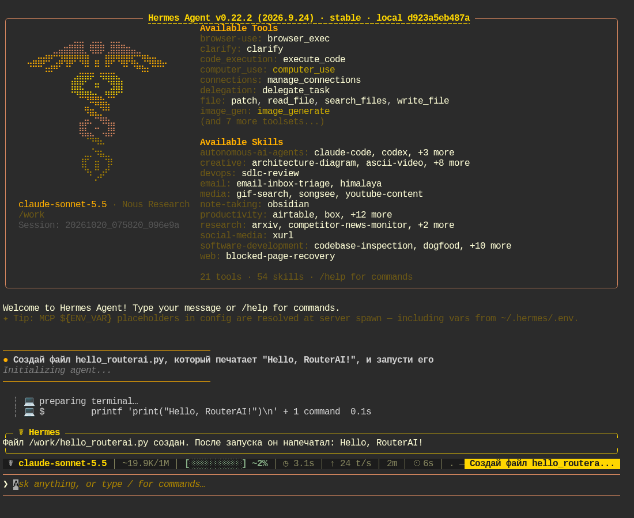Click the "execute_code" tool name
The image size is (634, 518).
point(314,59)
